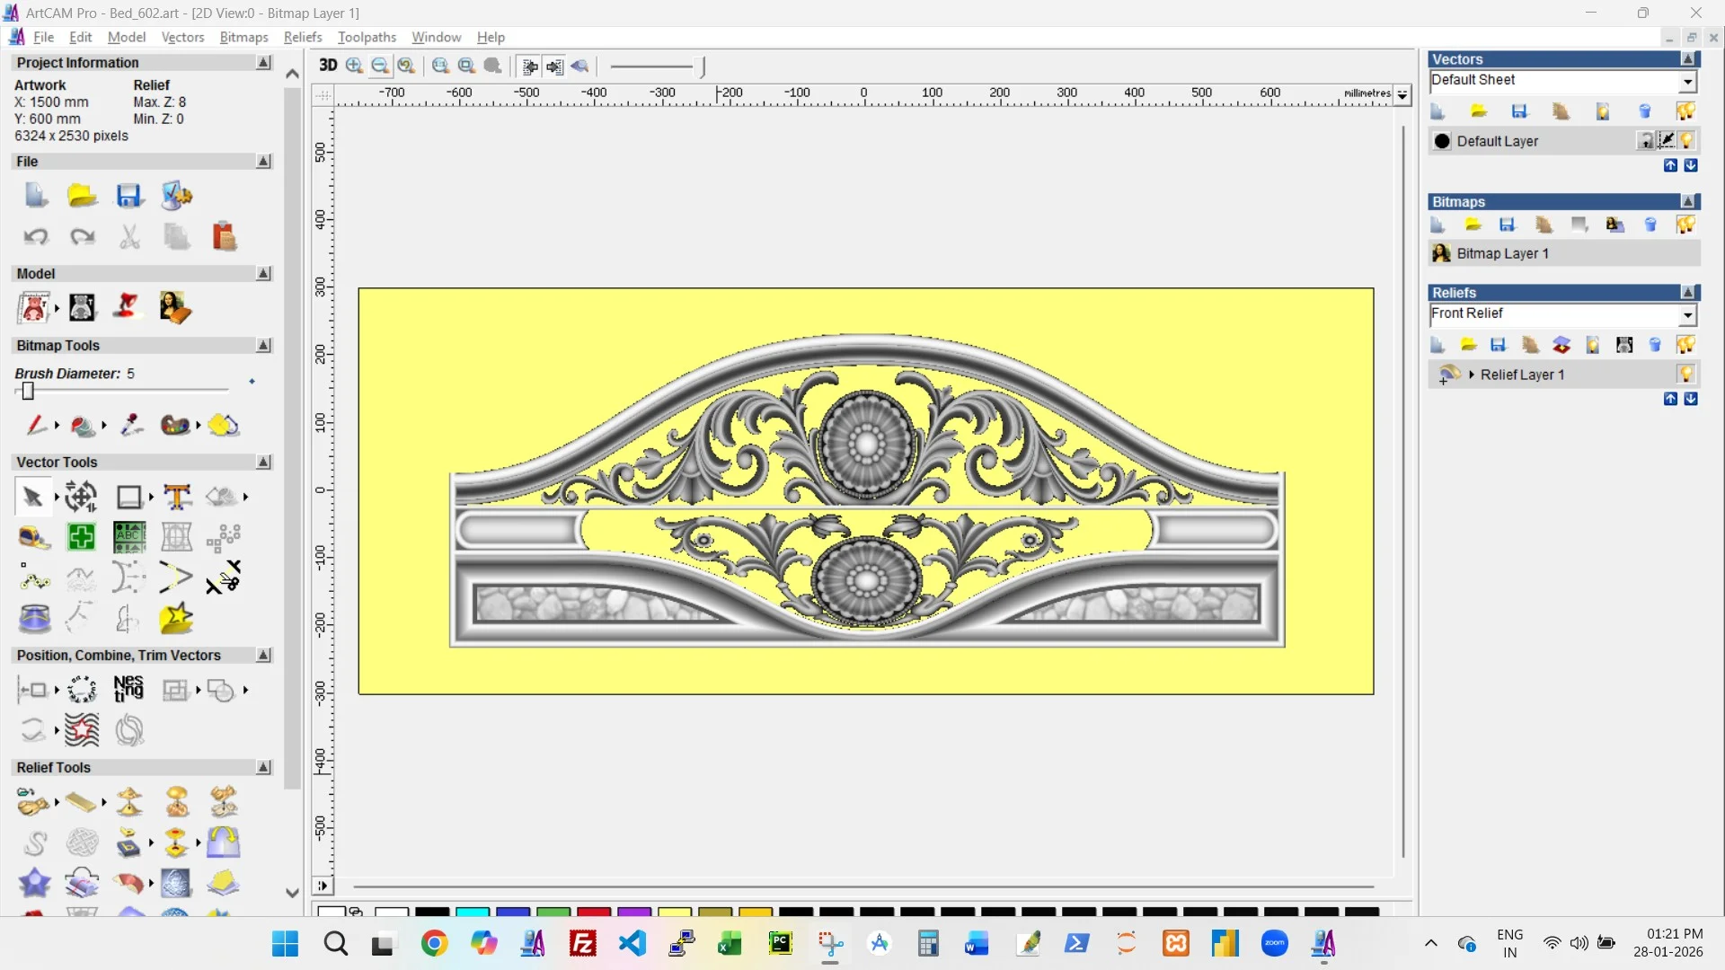The image size is (1725, 970).
Task: Select Bitmap Layer 1 in Bitmaps panel
Action: 1502,254
